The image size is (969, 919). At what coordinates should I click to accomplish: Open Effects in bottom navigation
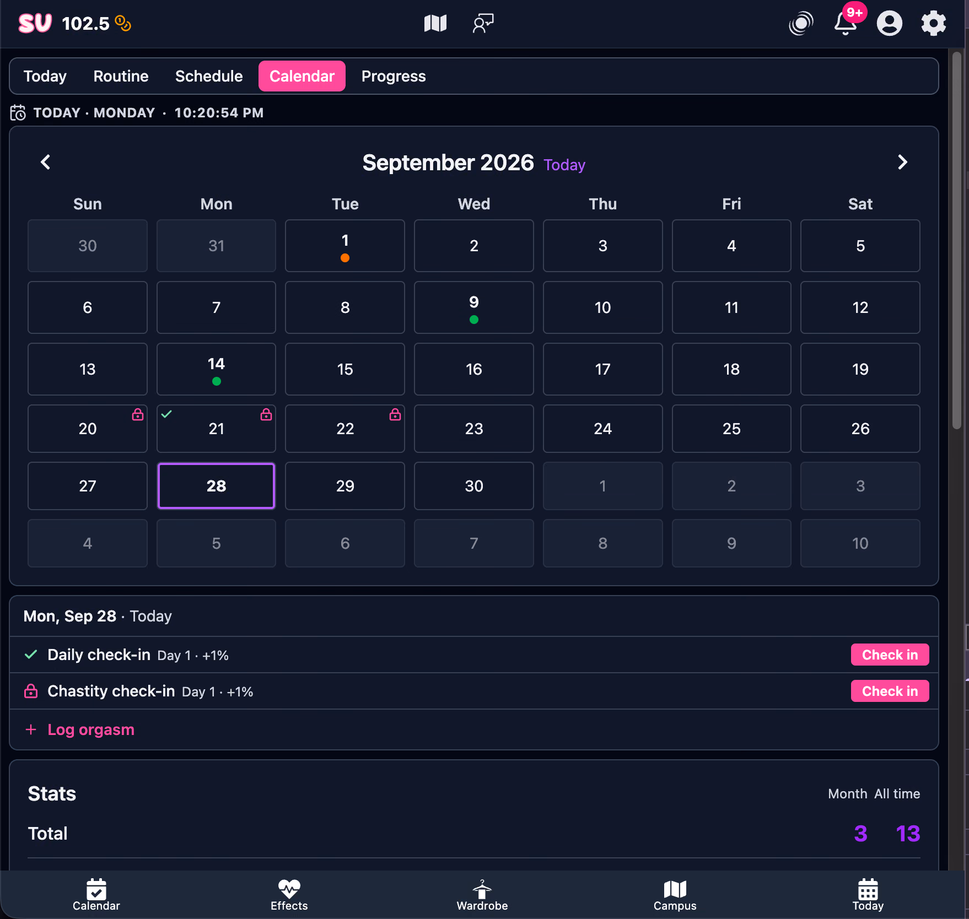pos(289,895)
